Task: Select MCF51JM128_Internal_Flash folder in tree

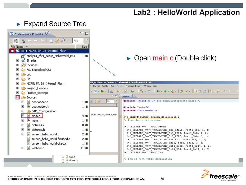Action: pos(45,84)
